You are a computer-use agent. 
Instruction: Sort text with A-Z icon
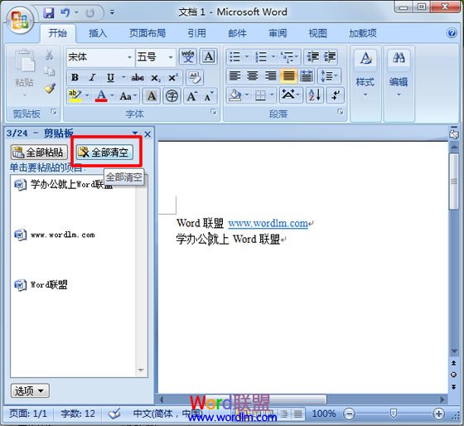coord(315,95)
